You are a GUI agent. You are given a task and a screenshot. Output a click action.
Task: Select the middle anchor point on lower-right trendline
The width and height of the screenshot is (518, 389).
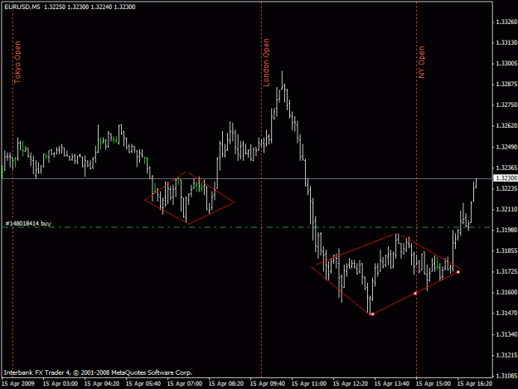click(x=415, y=293)
